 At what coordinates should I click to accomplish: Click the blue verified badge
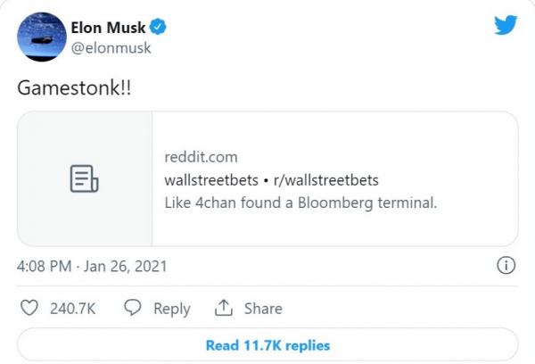coord(164,28)
